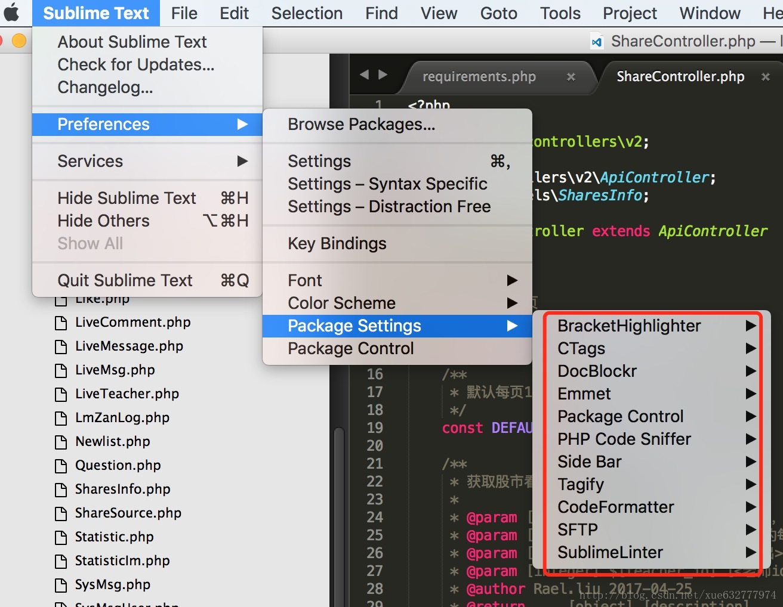Screen dimensions: 783x607
Task: Close the ShareController.php tab
Action: coord(766,76)
